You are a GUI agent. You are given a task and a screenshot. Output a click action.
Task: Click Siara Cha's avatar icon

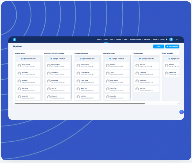(108, 89)
